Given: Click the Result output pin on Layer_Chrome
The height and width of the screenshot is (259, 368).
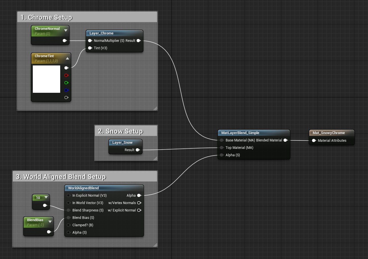Looking at the screenshot, I should (138, 41).
